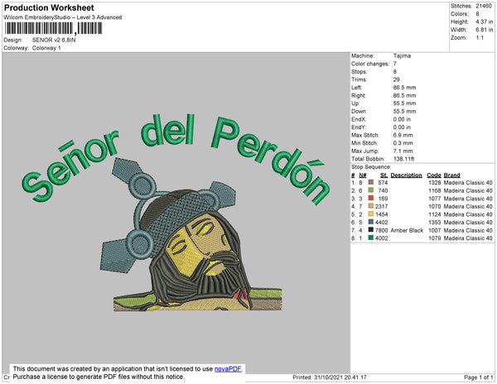Click the red swatch for thread 169
497x384 pixels.
(x=370, y=198)
